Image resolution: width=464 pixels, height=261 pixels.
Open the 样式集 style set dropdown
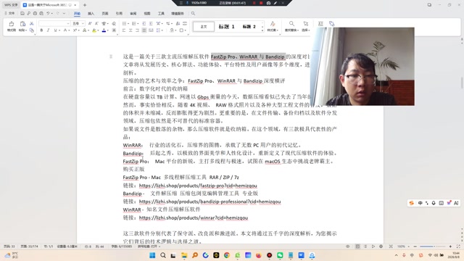(273, 30)
